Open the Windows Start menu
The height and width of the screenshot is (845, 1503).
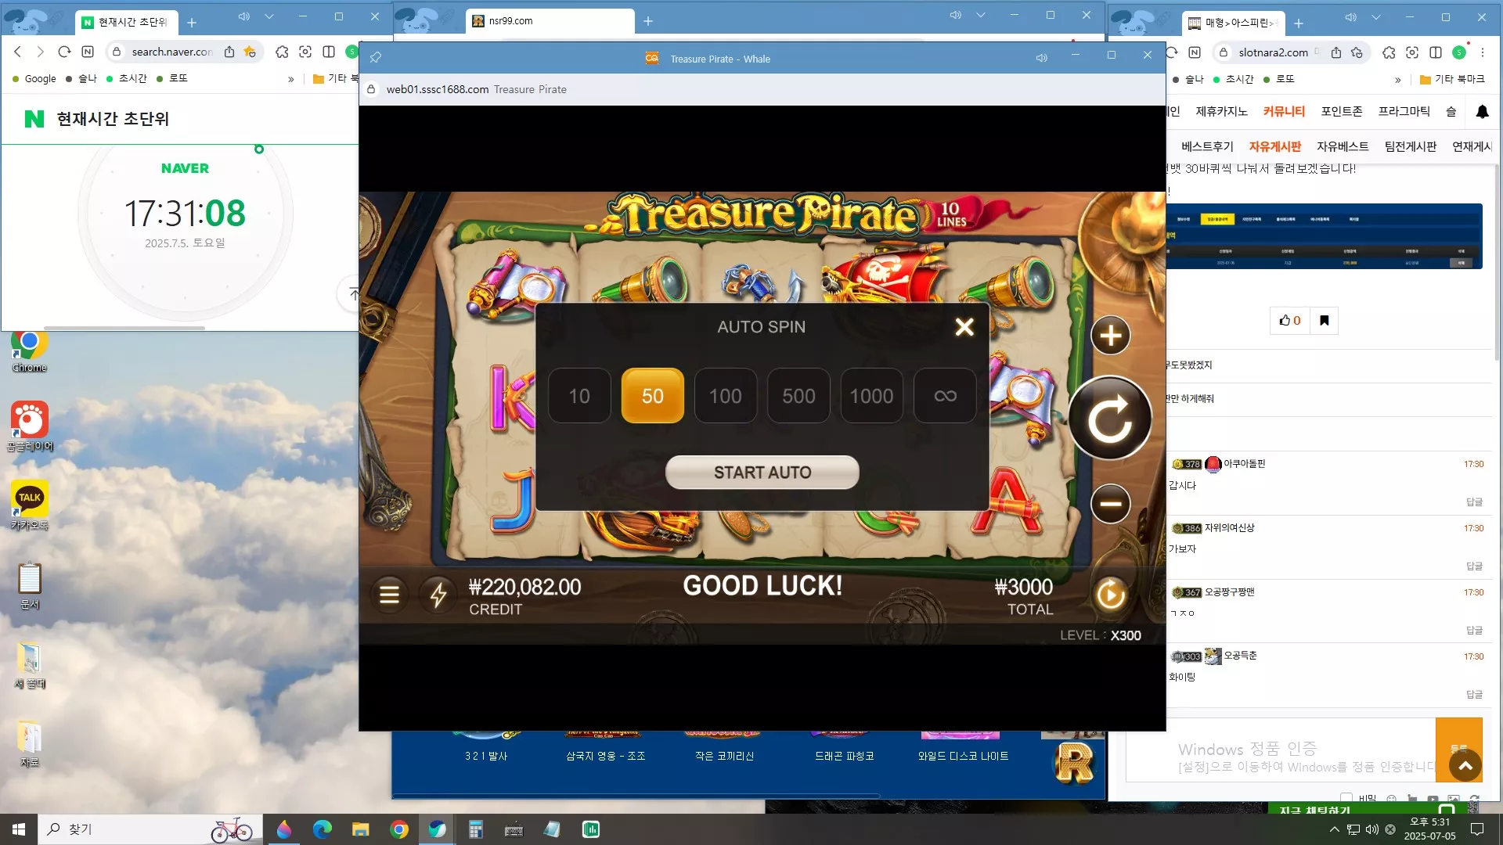pyautogui.click(x=19, y=829)
